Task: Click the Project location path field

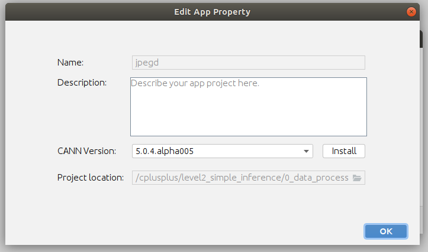Action: 242,178
